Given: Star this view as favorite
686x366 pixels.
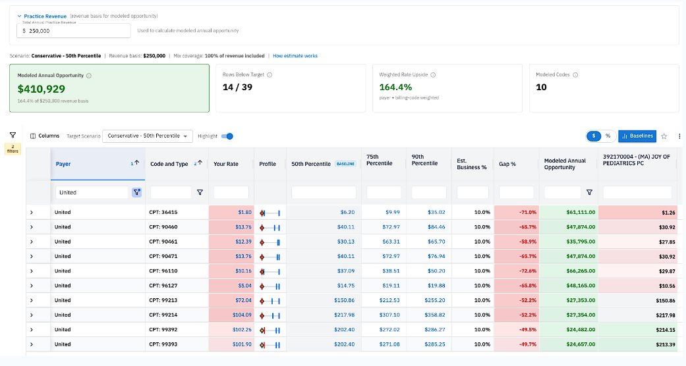Looking at the screenshot, I should pos(664,136).
